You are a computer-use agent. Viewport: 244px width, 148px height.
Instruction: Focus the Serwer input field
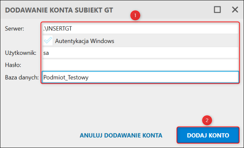pos(140,29)
